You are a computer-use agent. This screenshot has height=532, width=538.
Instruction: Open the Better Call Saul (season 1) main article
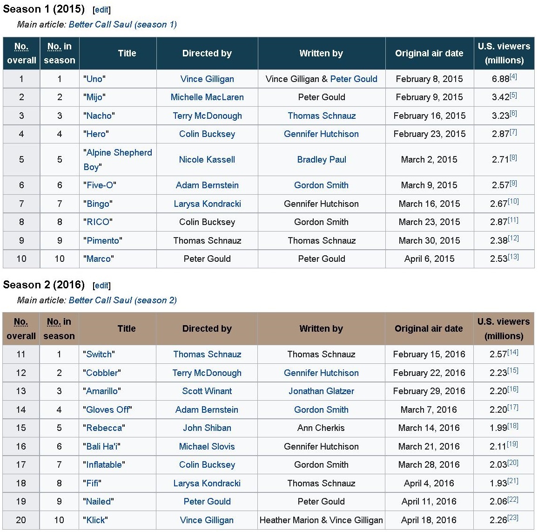point(122,24)
